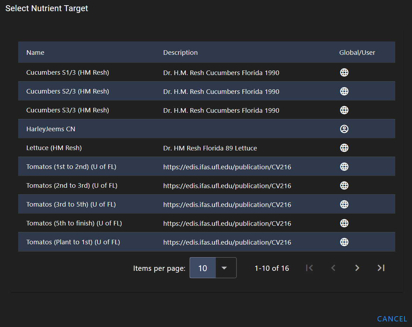Open CV216 link in Tomatos (2nd to 3rd) row

[227, 186]
